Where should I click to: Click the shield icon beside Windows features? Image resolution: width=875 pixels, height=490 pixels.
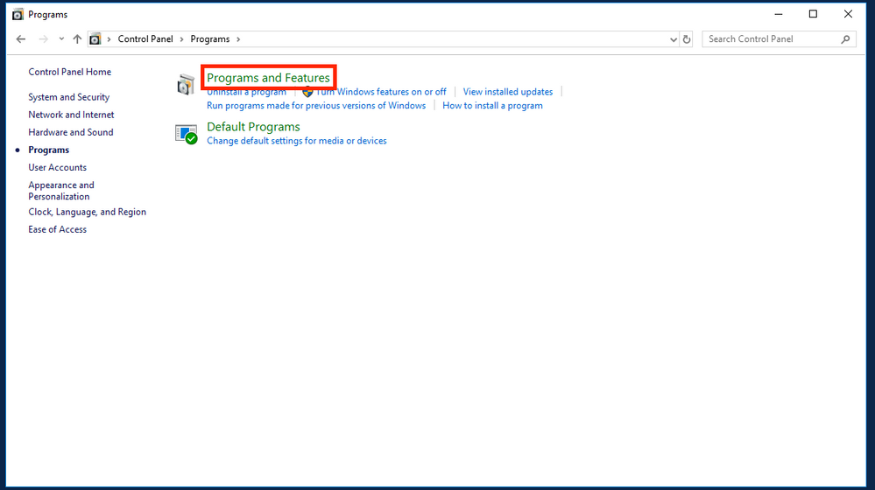pyautogui.click(x=307, y=92)
